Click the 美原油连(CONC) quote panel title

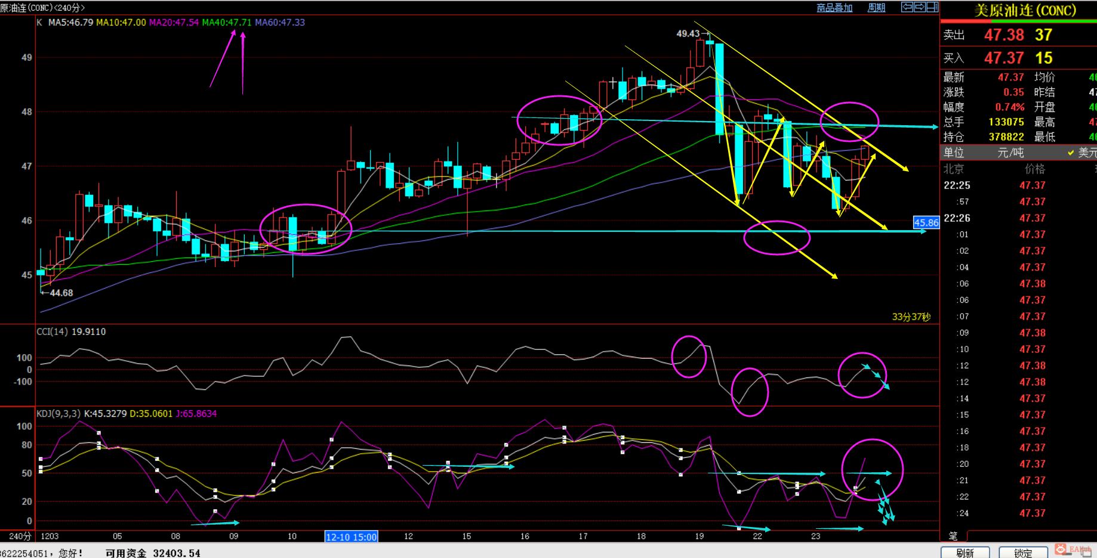(1025, 10)
